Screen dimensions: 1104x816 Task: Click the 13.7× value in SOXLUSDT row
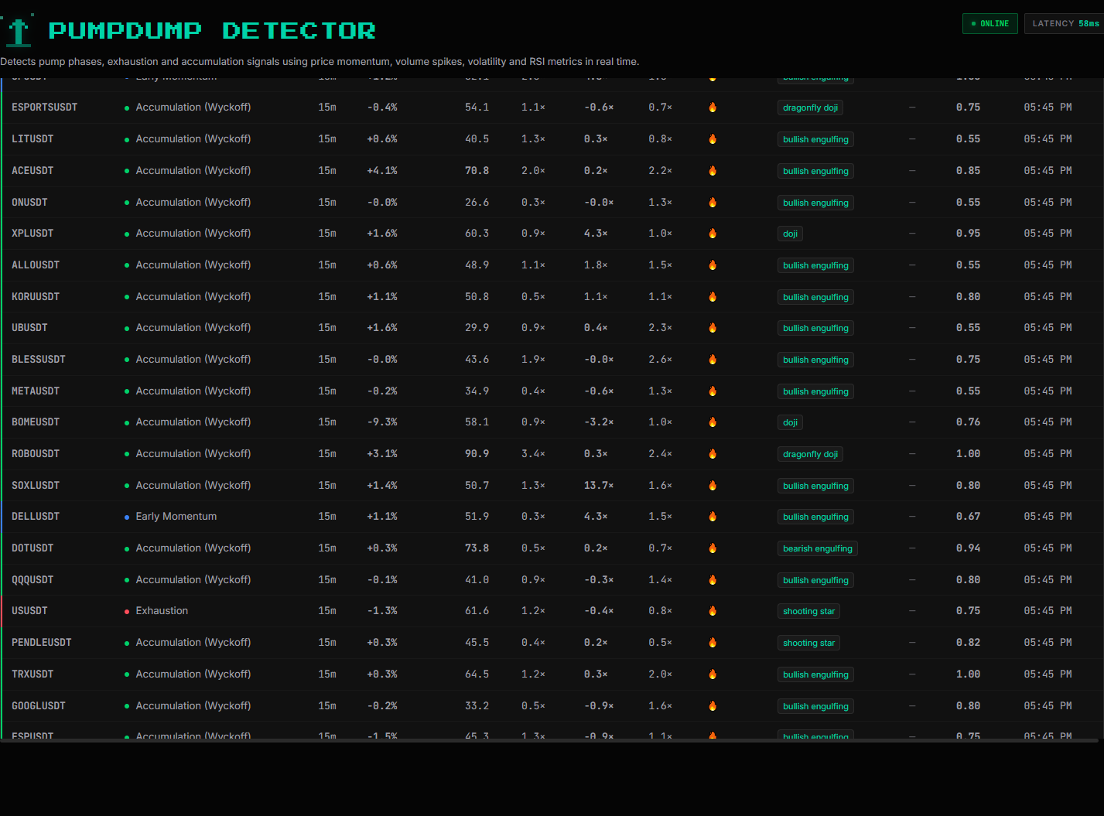[x=599, y=486]
